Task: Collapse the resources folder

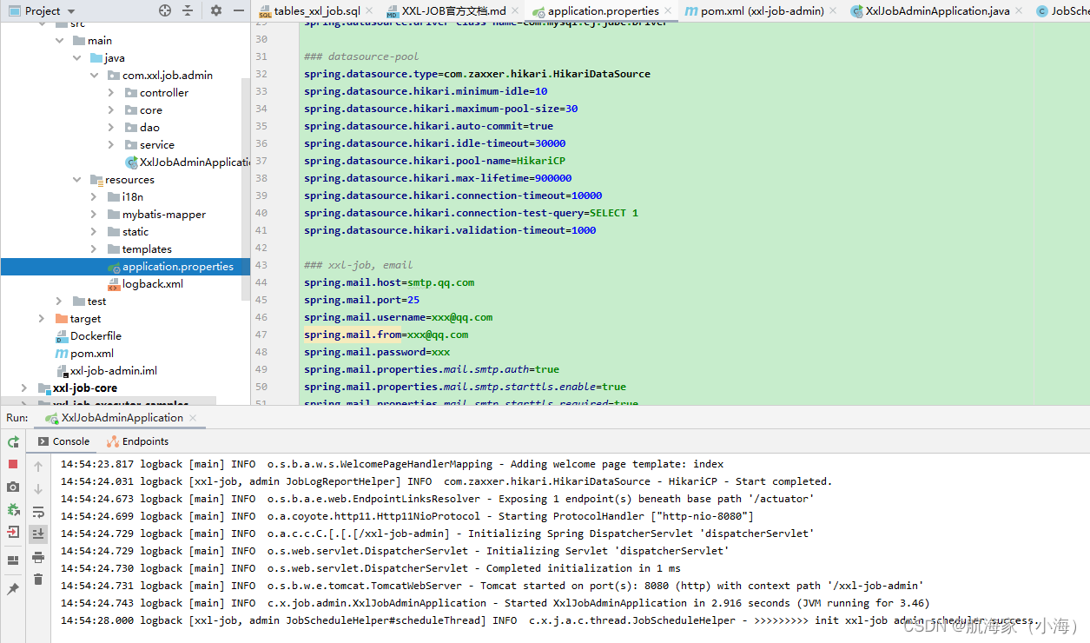Action: pos(76,180)
